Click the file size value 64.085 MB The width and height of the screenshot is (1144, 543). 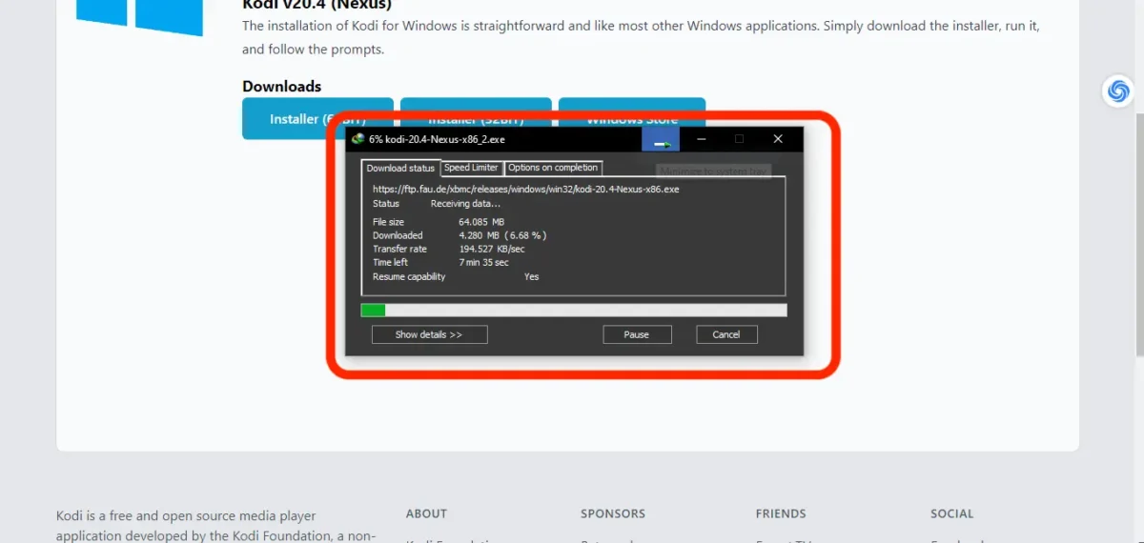[481, 222]
